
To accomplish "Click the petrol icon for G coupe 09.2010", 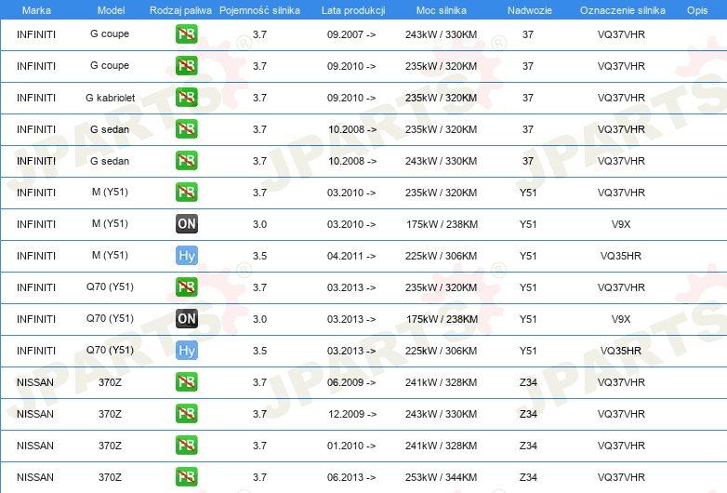I will pos(186,65).
